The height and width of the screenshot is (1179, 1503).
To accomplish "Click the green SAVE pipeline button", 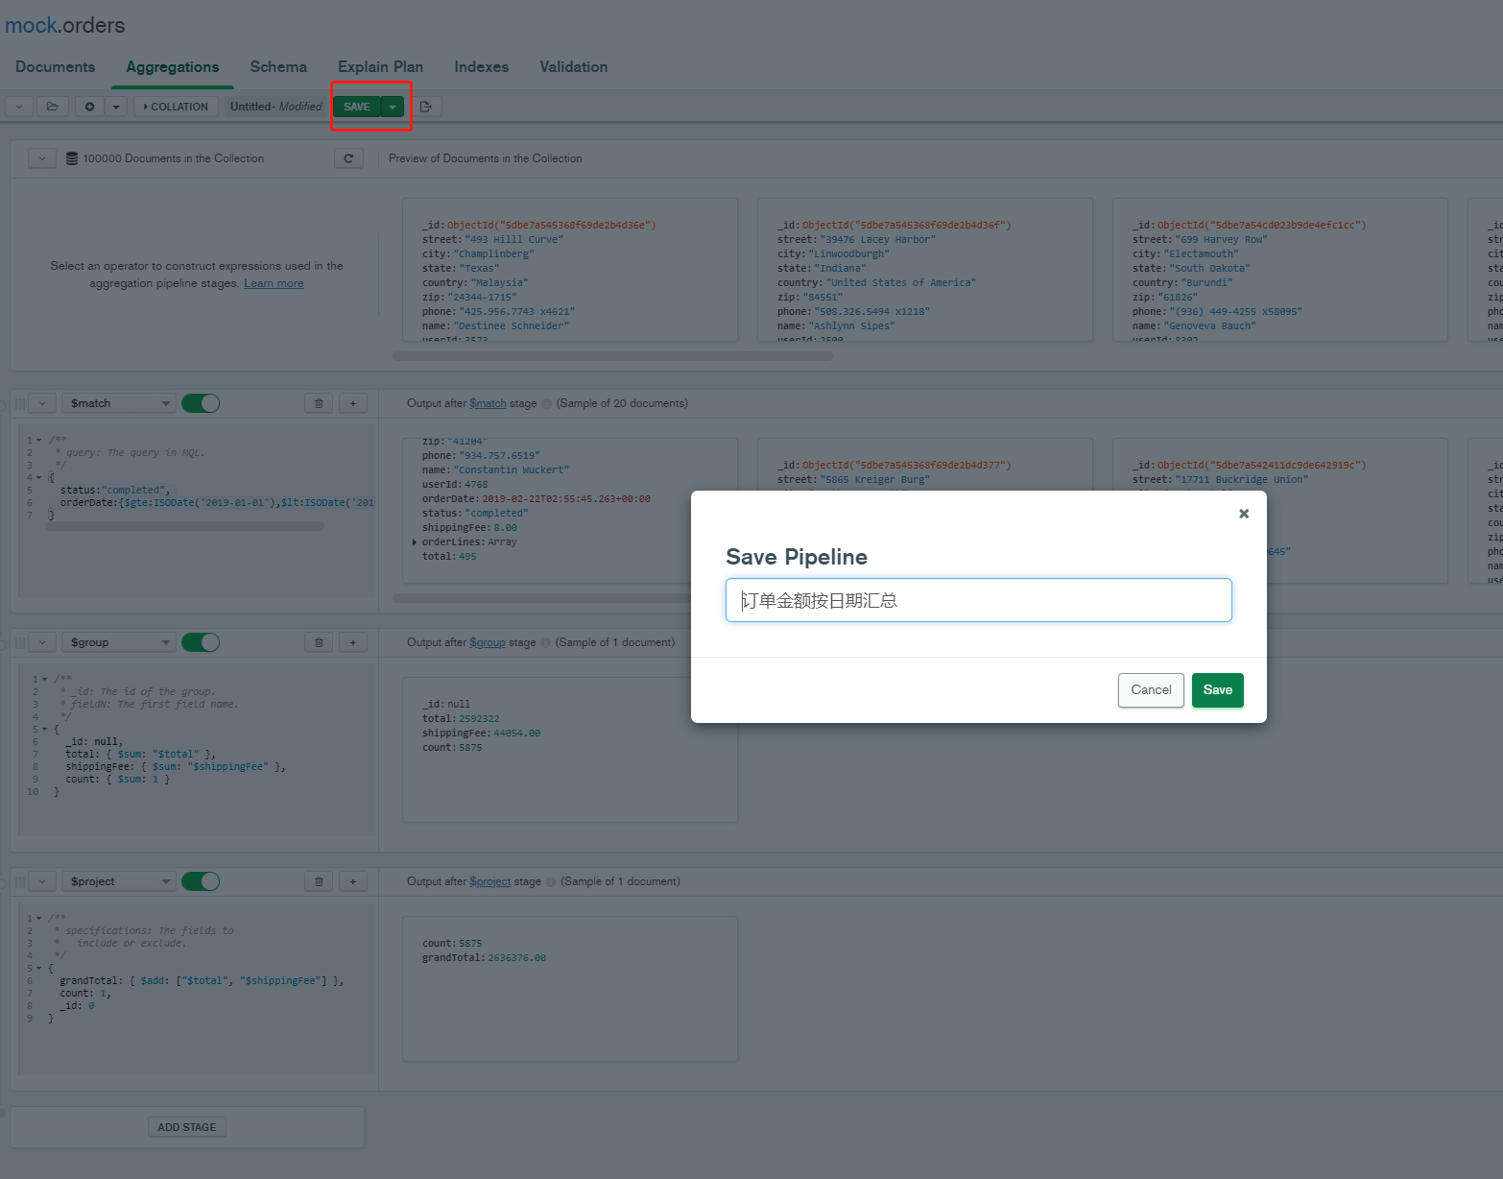I will coord(357,107).
